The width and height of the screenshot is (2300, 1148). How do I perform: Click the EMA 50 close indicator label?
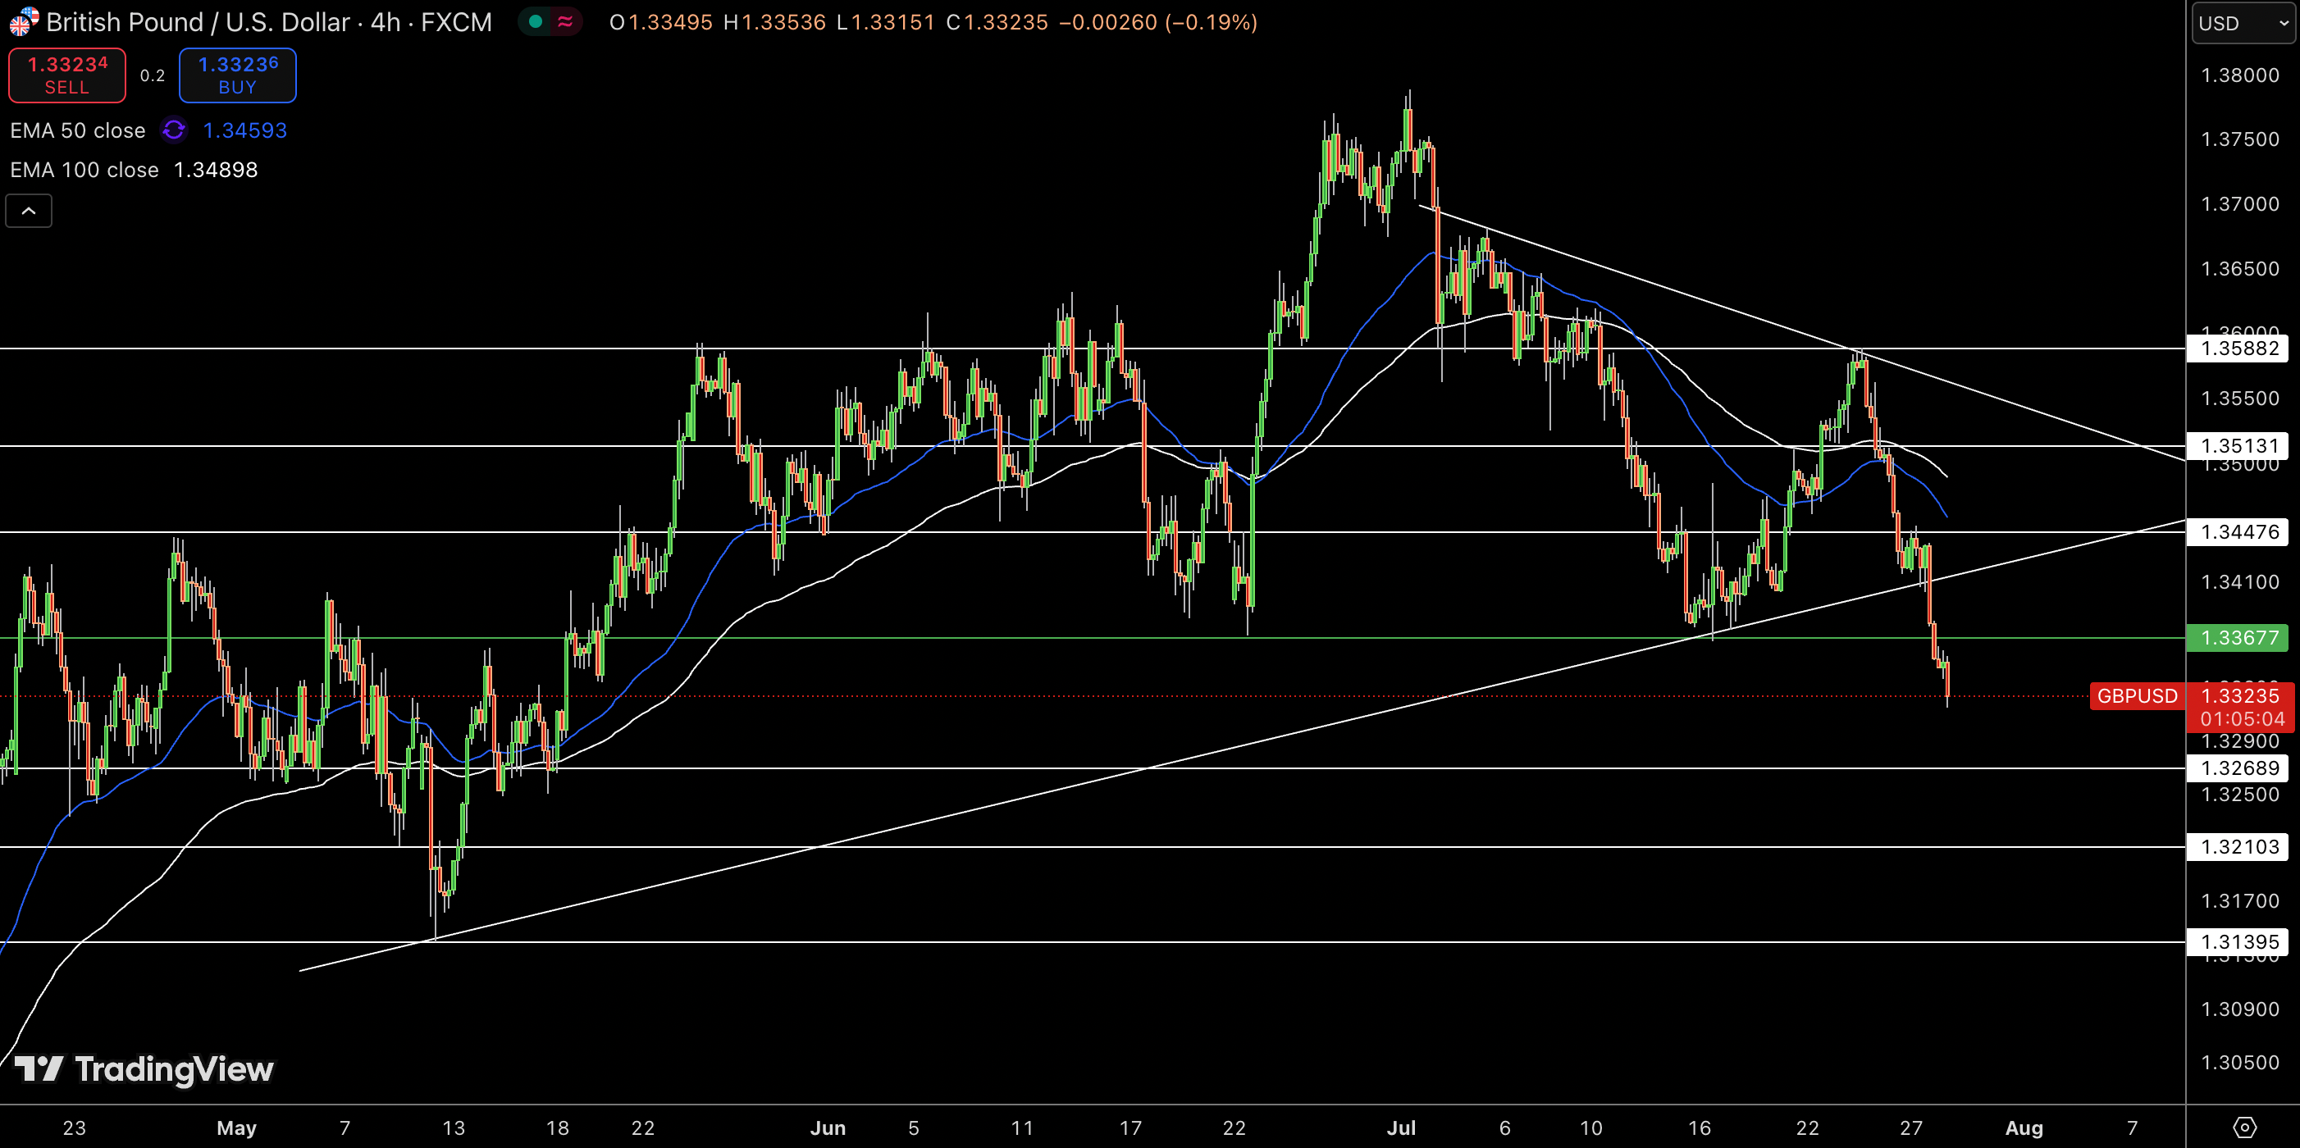point(78,130)
